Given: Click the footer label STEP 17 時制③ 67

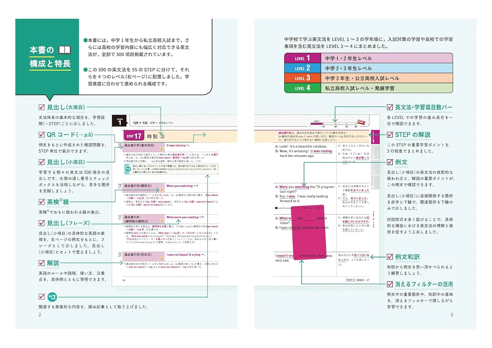Looking at the screenshot, I should tap(358, 280).
